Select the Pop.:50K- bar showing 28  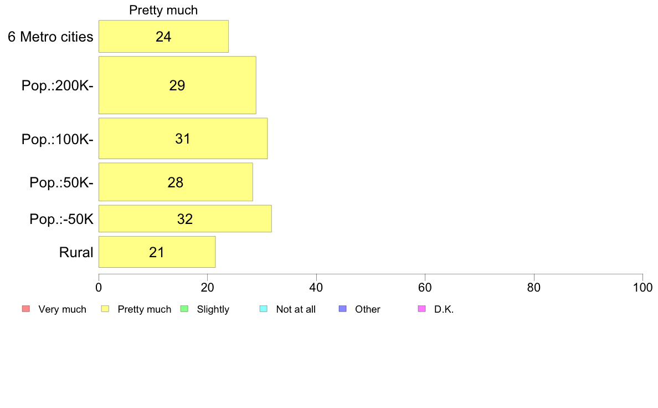(x=176, y=182)
